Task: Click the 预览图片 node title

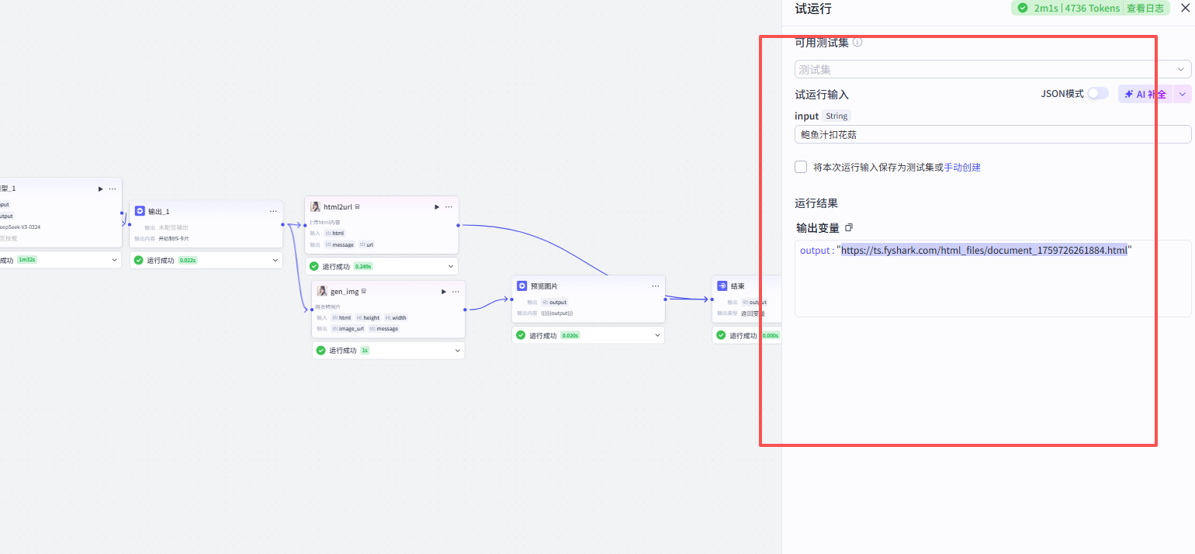Action: (544, 286)
